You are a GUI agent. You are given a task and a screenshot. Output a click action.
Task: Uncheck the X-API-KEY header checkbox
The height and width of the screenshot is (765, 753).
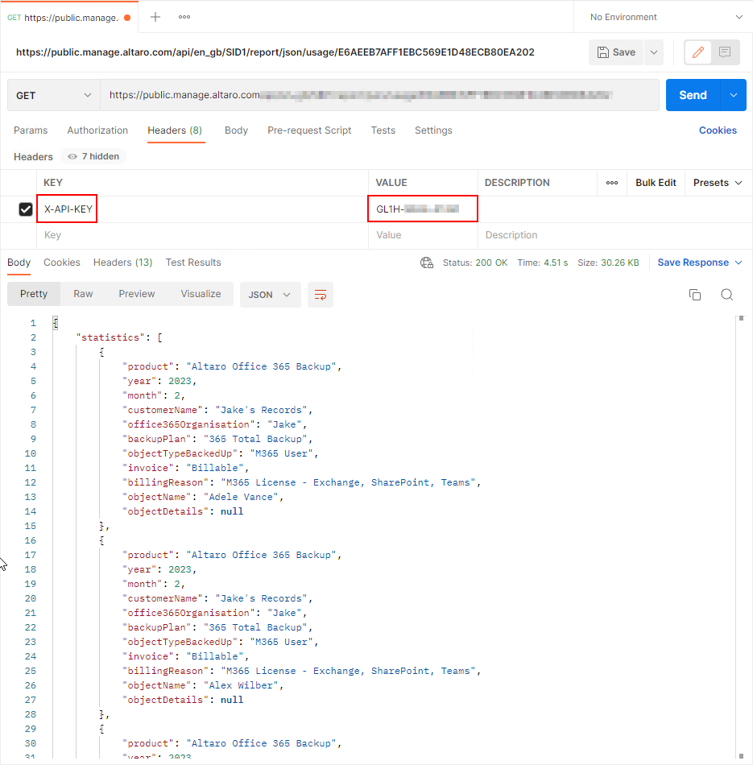point(26,209)
